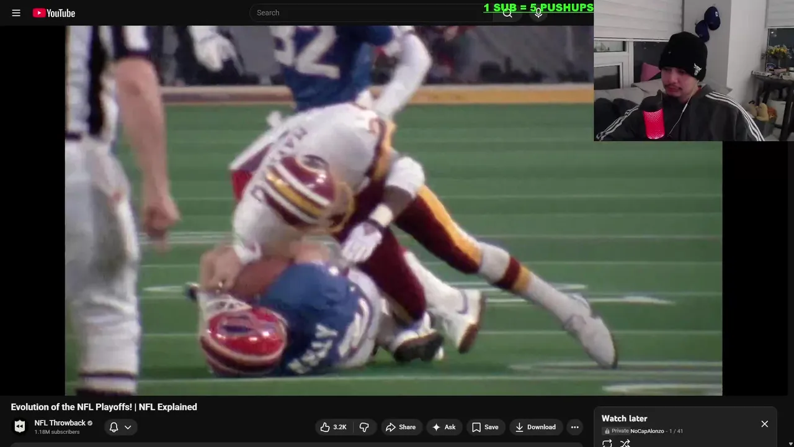Like the video with 3.2K likes
Viewport: 794px width, 447px height.
tap(333, 427)
